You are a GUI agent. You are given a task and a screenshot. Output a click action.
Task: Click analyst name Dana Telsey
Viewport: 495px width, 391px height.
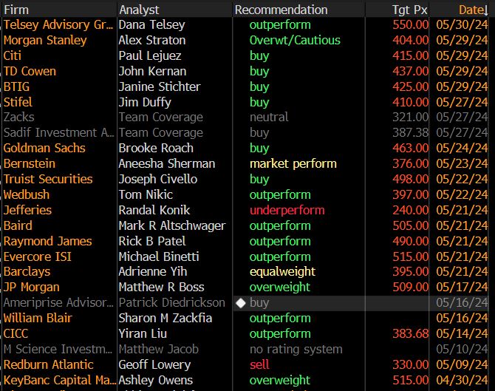click(152, 24)
